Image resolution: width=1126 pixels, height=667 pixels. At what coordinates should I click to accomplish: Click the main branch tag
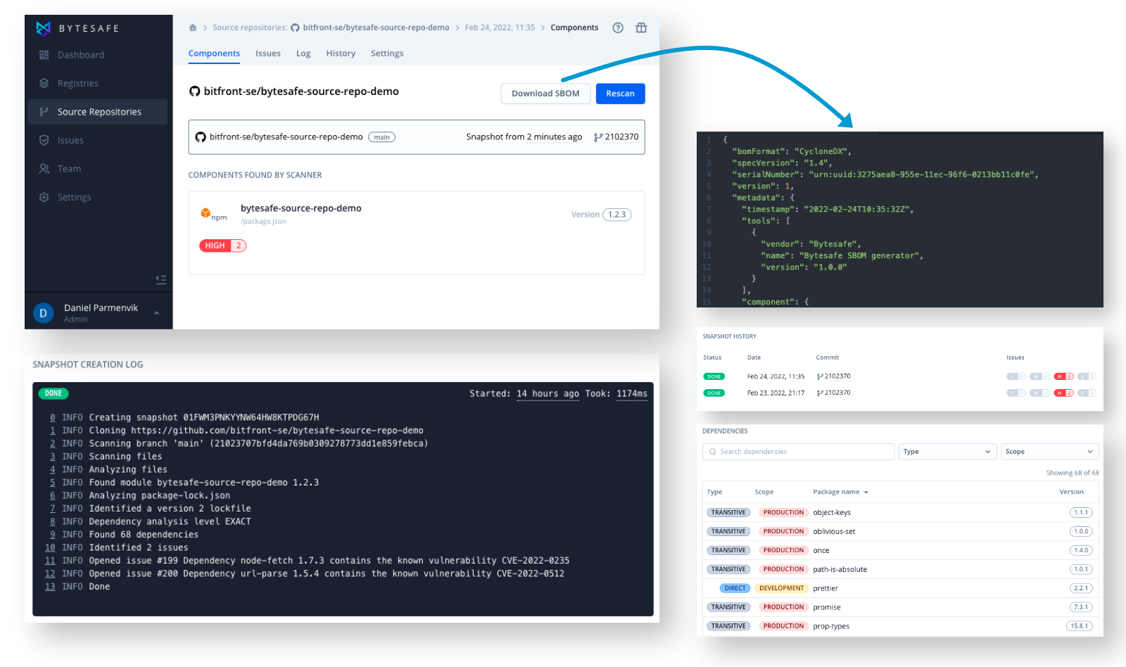click(x=381, y=137)
